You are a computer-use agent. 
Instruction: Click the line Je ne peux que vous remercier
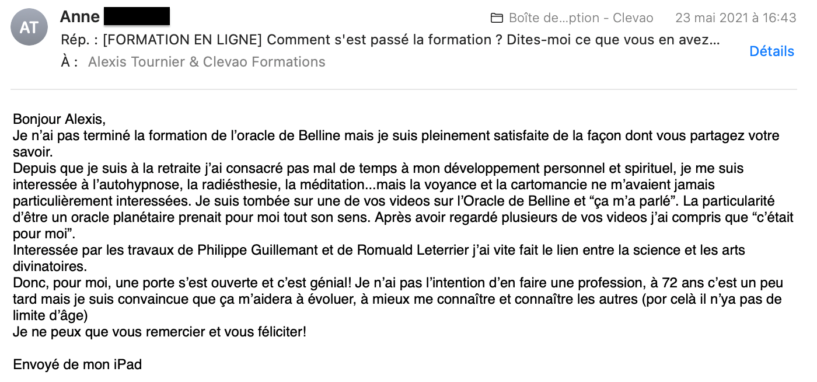tap(159, 332)
